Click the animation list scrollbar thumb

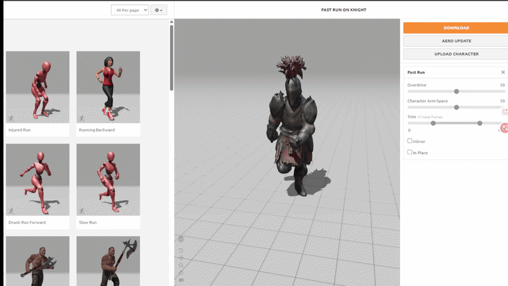coord(171,58)
